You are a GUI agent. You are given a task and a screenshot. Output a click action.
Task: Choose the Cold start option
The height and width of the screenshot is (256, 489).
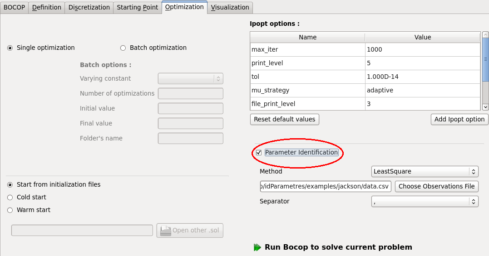pyautogui.click(x=10, y=198)
